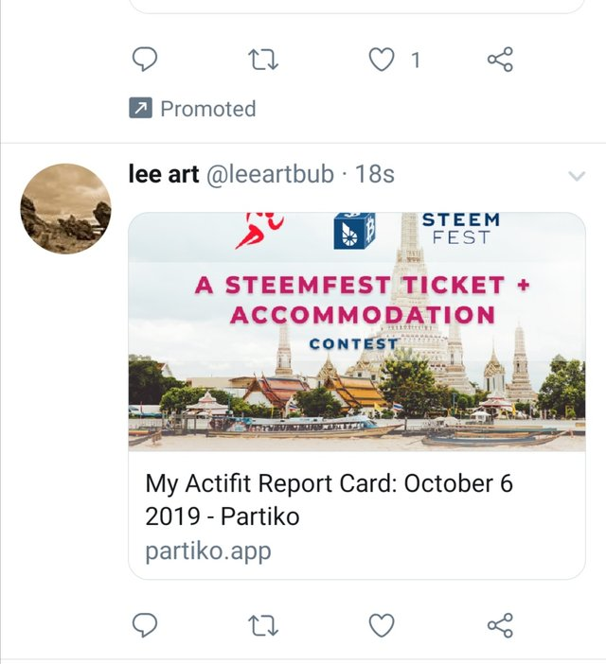The width and height of the screenshot is (606, 664).
Task: Click the Promoted arrow icon
Action: [140, 109]
